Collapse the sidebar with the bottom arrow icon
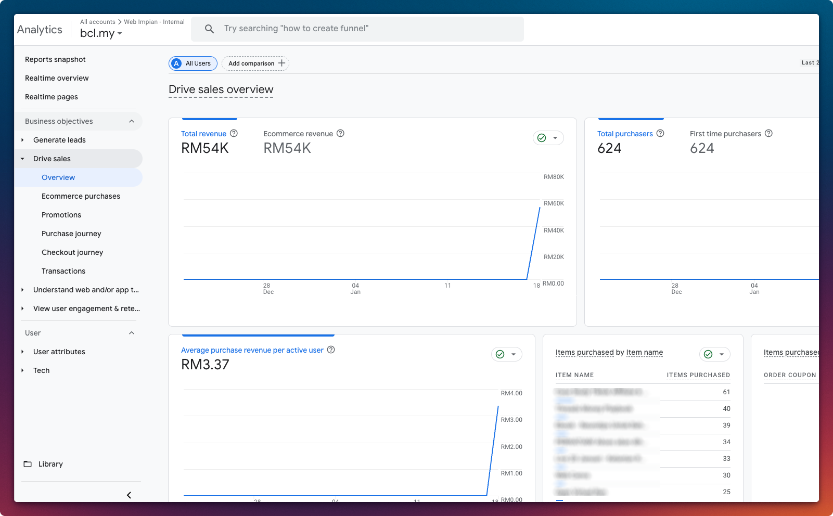This screenshot has height=516, width=833. [129, 495]
